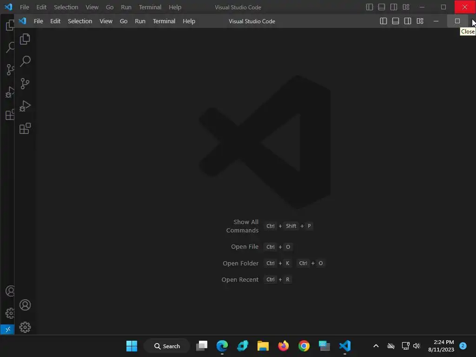Open Customize Layout in background window
This screenshot has height=357, width=476.
406,7
